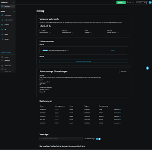Click the Status column header
This screenshot has height=150, width=152.
pos(71,106)
